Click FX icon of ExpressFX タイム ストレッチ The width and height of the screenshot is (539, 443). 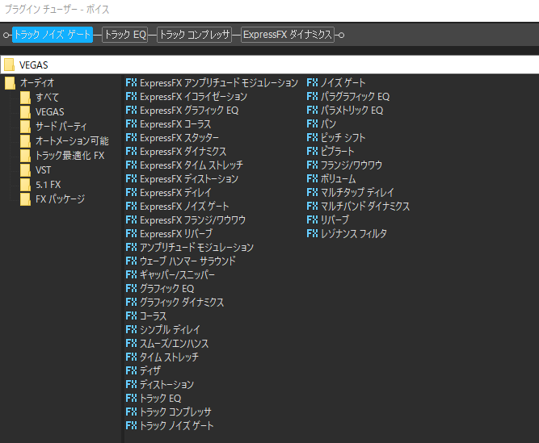click(x=131, y=165)
